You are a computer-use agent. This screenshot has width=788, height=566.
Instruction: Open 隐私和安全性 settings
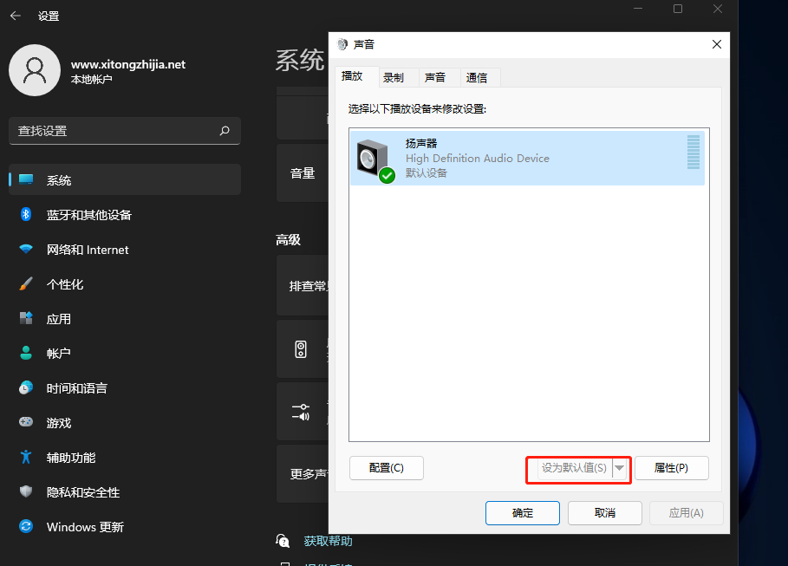point(125,492)
